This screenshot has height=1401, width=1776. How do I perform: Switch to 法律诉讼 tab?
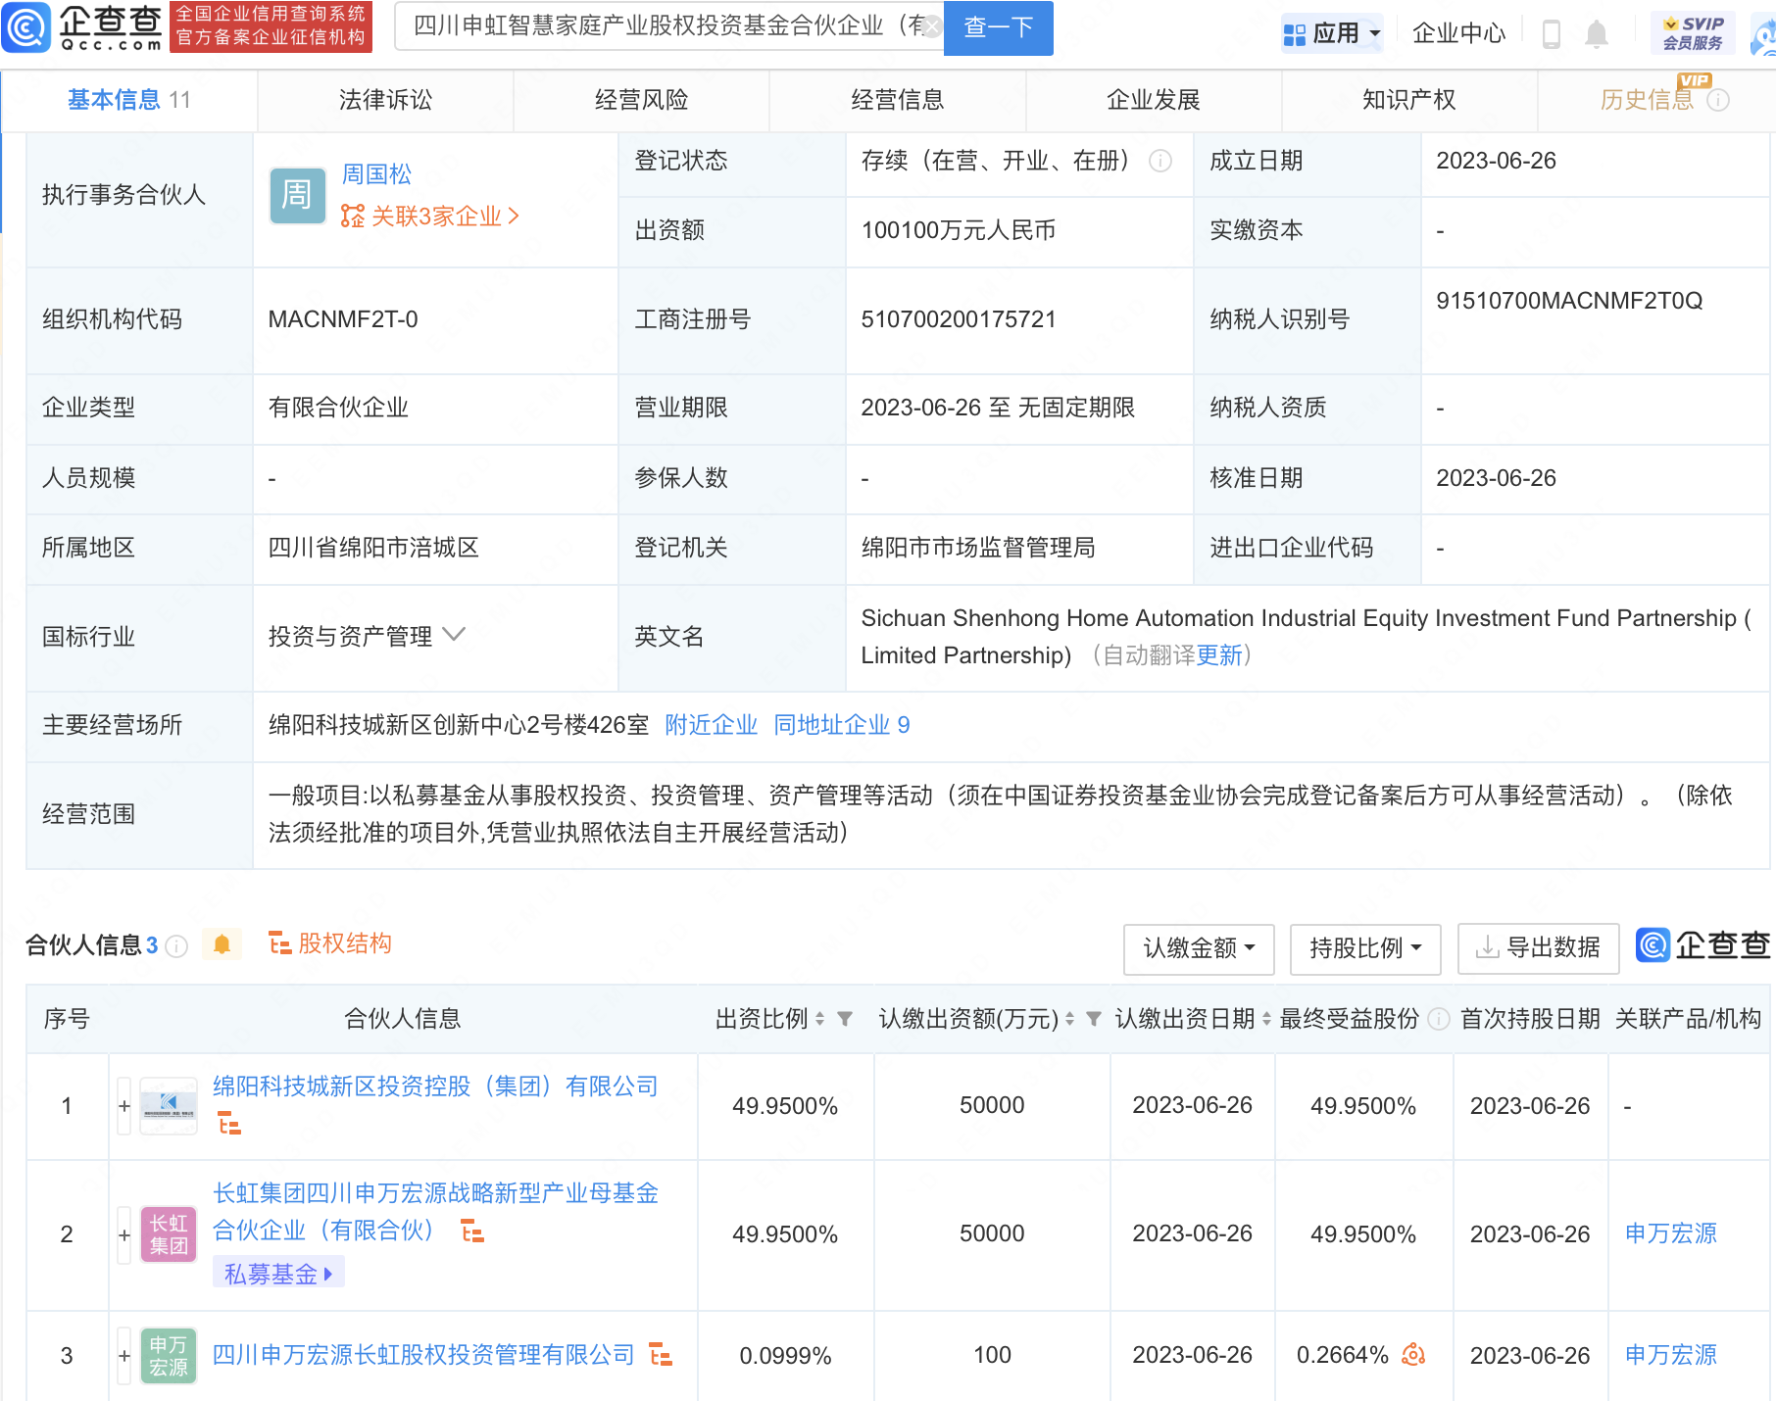click(385, 100)
